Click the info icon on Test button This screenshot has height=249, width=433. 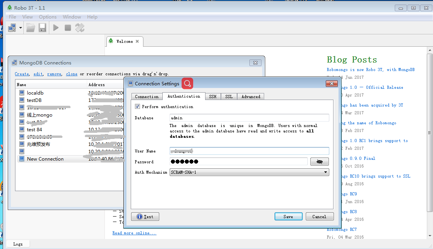pyautogui.click(x=140, y=217)
